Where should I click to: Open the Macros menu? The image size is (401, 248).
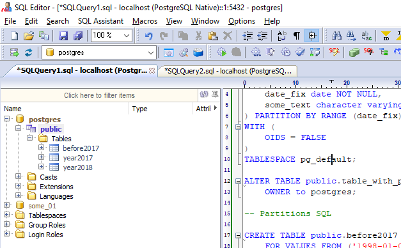pos(145,21)
